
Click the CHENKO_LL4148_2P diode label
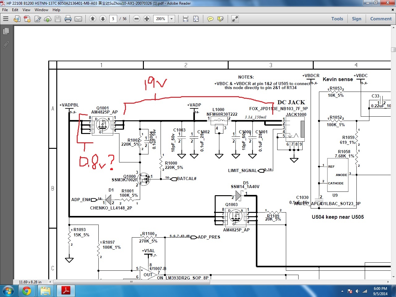coord(111,208)
